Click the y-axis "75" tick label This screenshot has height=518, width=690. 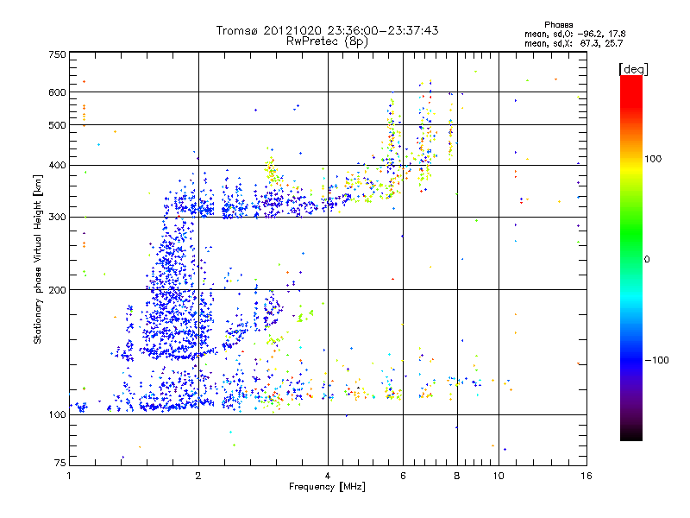tap(60, 463)
